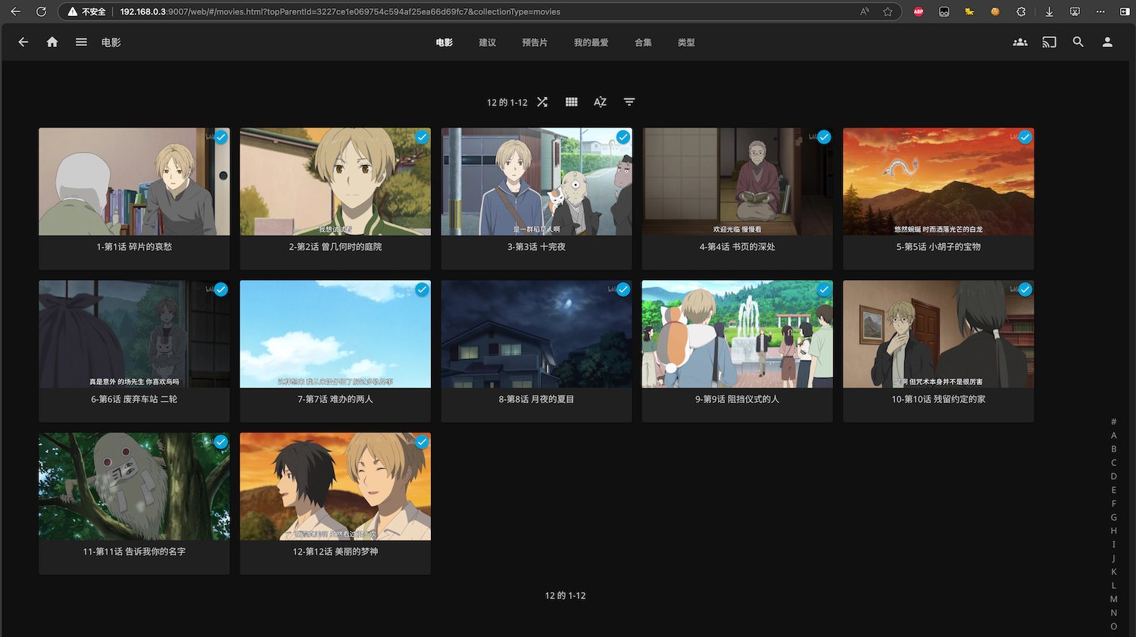Open thumbnail of 1-第1话 碎片的哀愁
The image size is (1136, 637).
point(134,182)
